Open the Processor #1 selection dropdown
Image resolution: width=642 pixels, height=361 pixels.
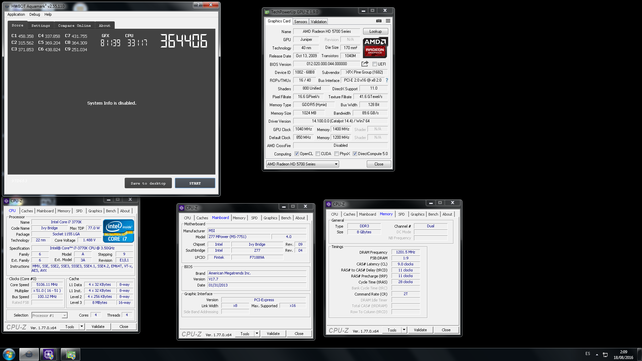(x=49, y=316)
